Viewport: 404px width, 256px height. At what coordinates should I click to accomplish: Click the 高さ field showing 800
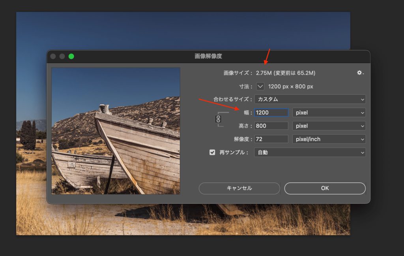click(x=271, y=126)
